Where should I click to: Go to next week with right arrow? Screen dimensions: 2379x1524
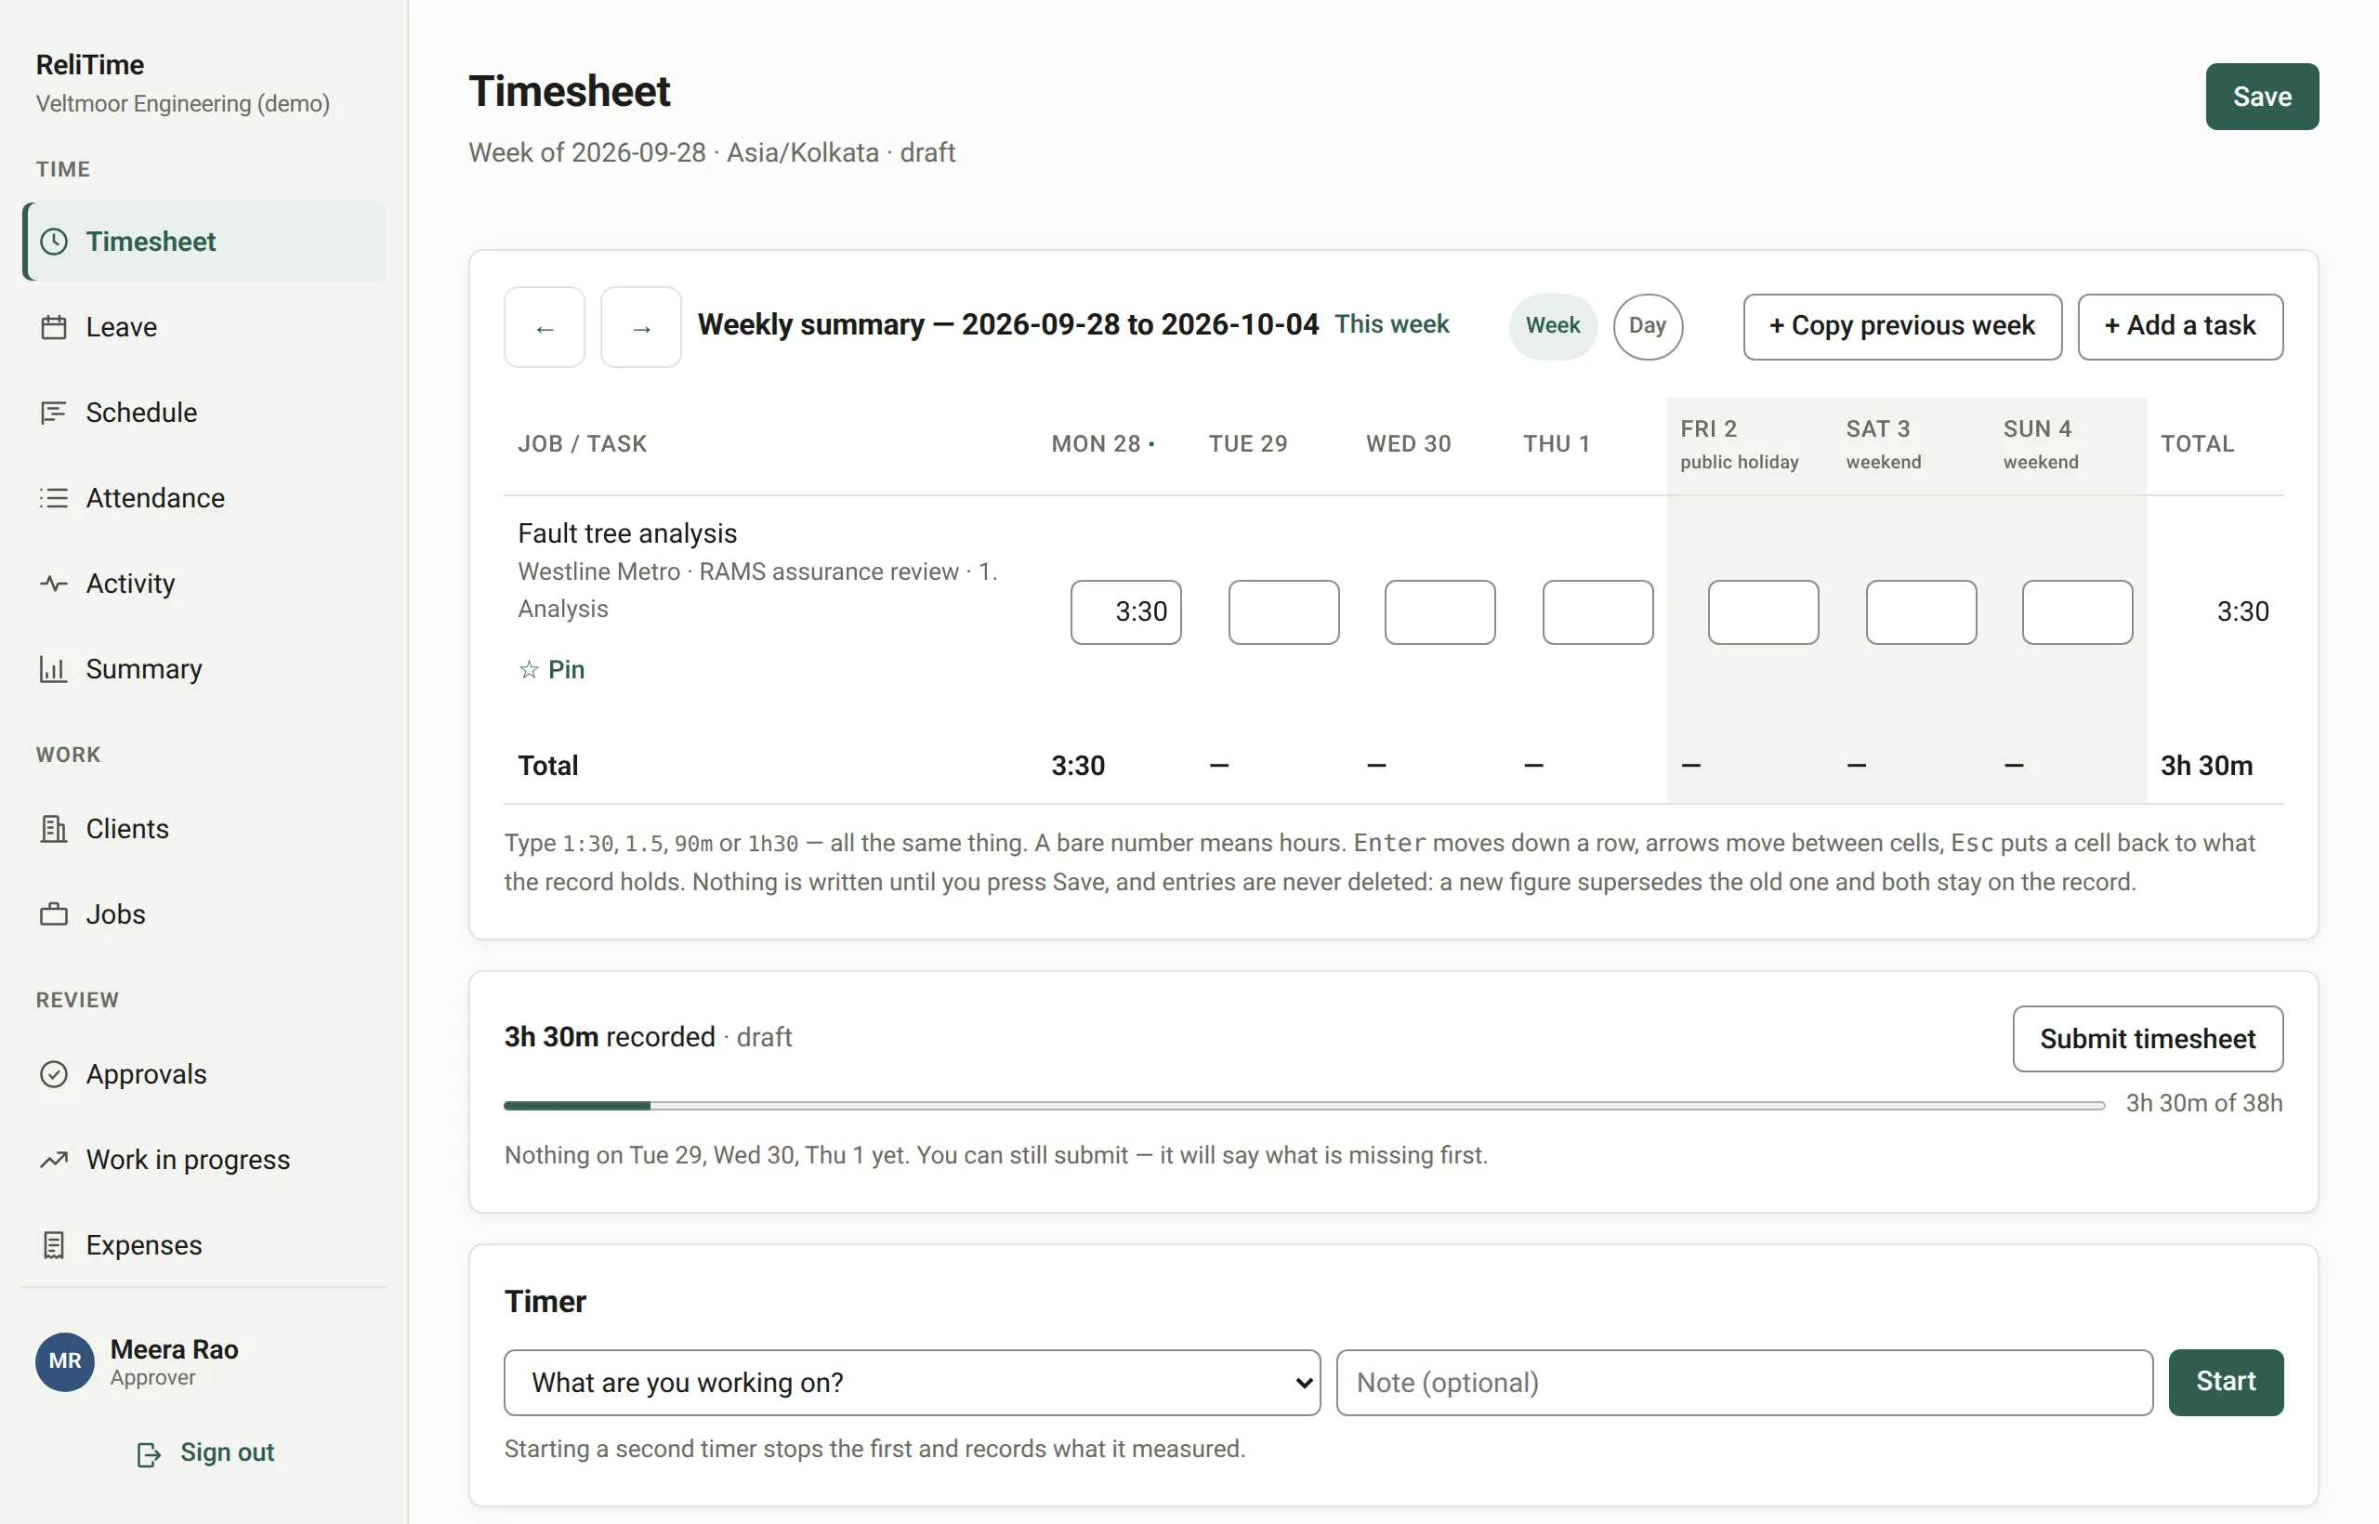641,327
